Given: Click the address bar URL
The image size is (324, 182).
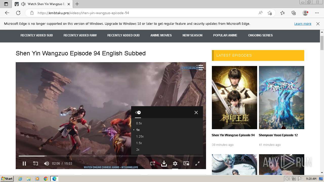Looking at the screenshot, I should (x=83, y=13).
